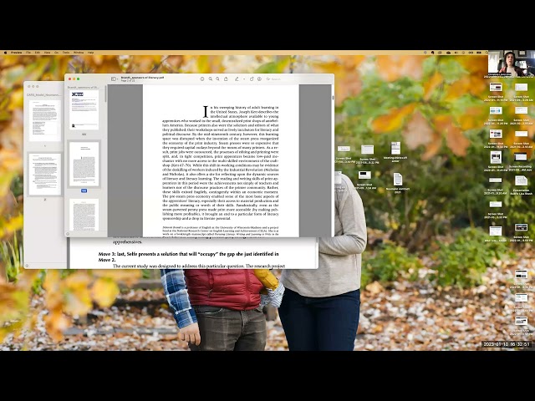Click the zoom out magnifier icon
The height and width of the screenshot is (401, 535).
point(211,79)
